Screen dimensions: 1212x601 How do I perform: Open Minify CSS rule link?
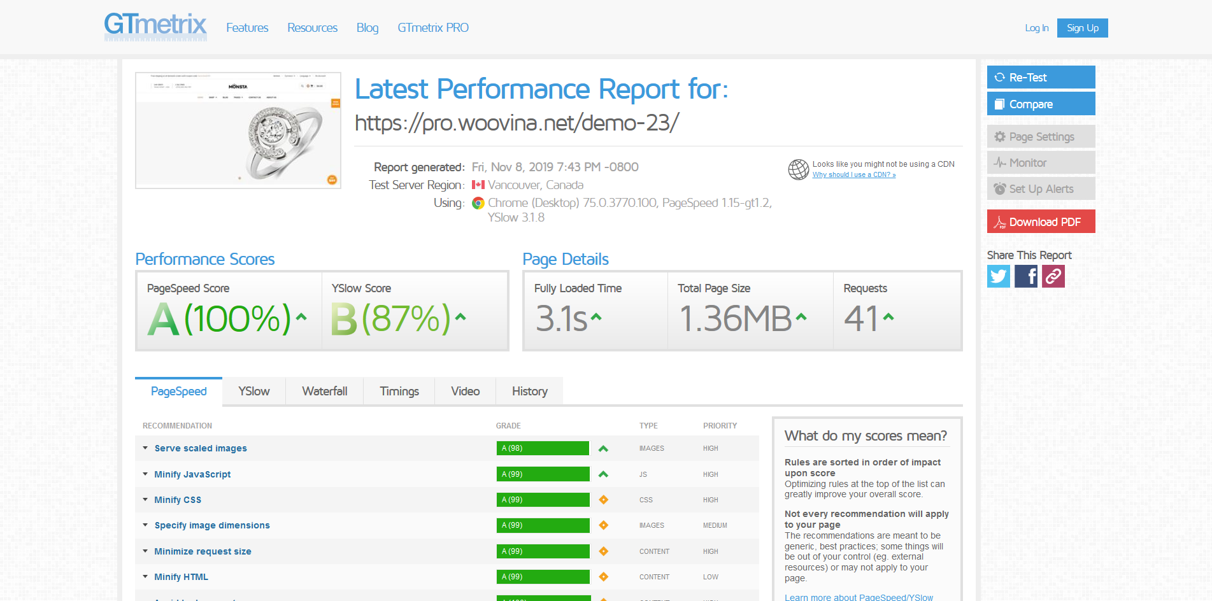pos(178,500)
